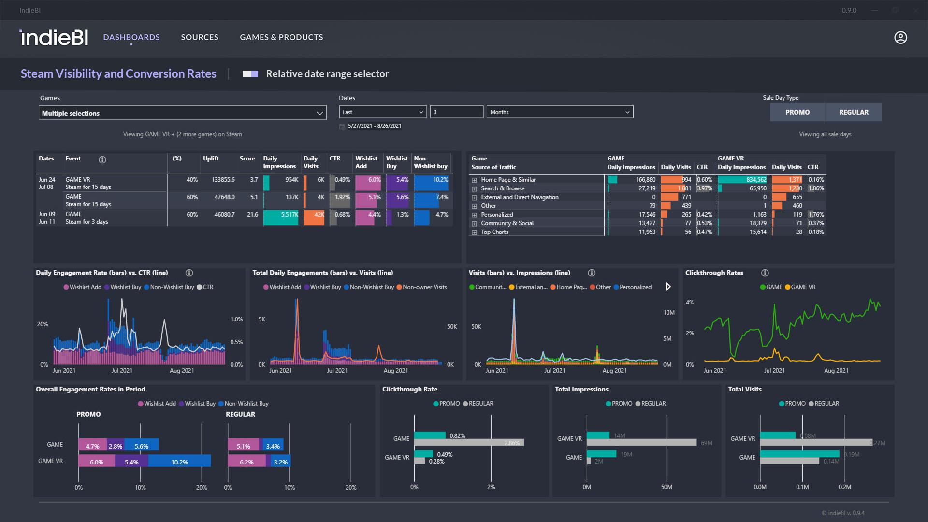This screenshot has width=928, height=522.
Task: Expand the Community & Social row
Action: tap(475, 224)
